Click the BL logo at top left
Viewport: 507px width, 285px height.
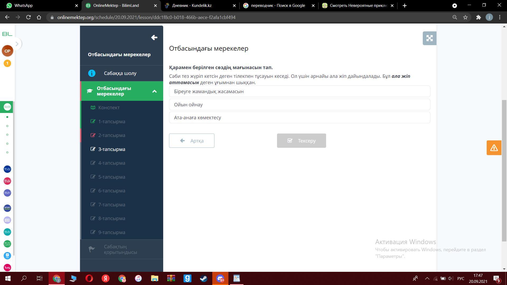(7, 34)
